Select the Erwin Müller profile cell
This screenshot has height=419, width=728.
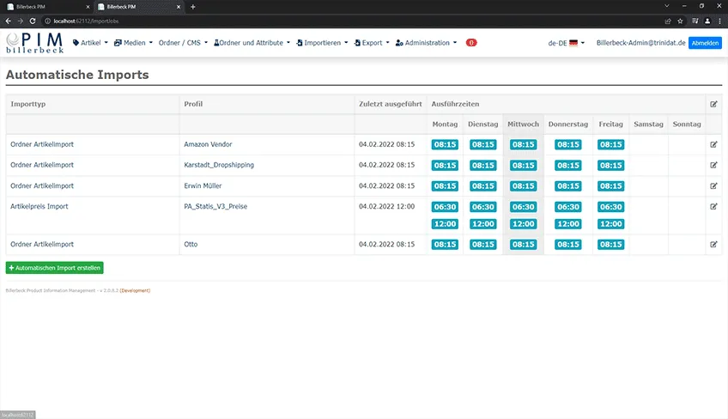coord(267,185)
